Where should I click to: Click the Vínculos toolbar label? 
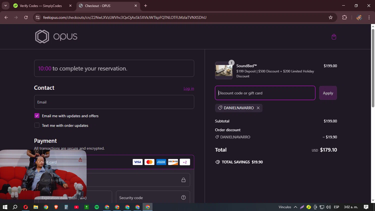point(285,207)
